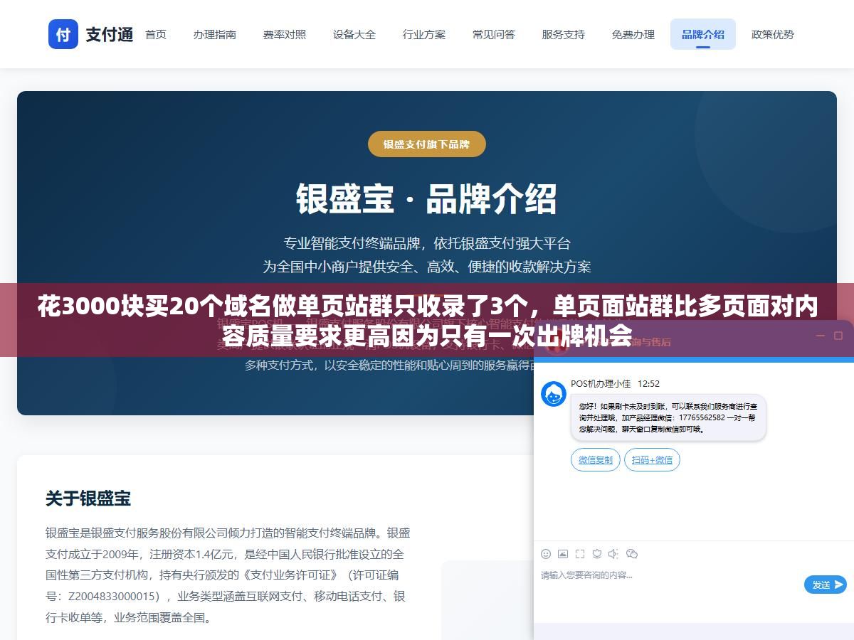Minimize the chat widget
Image resolution: width=854 pixels, height=640 pixels.
pos(821,336)
